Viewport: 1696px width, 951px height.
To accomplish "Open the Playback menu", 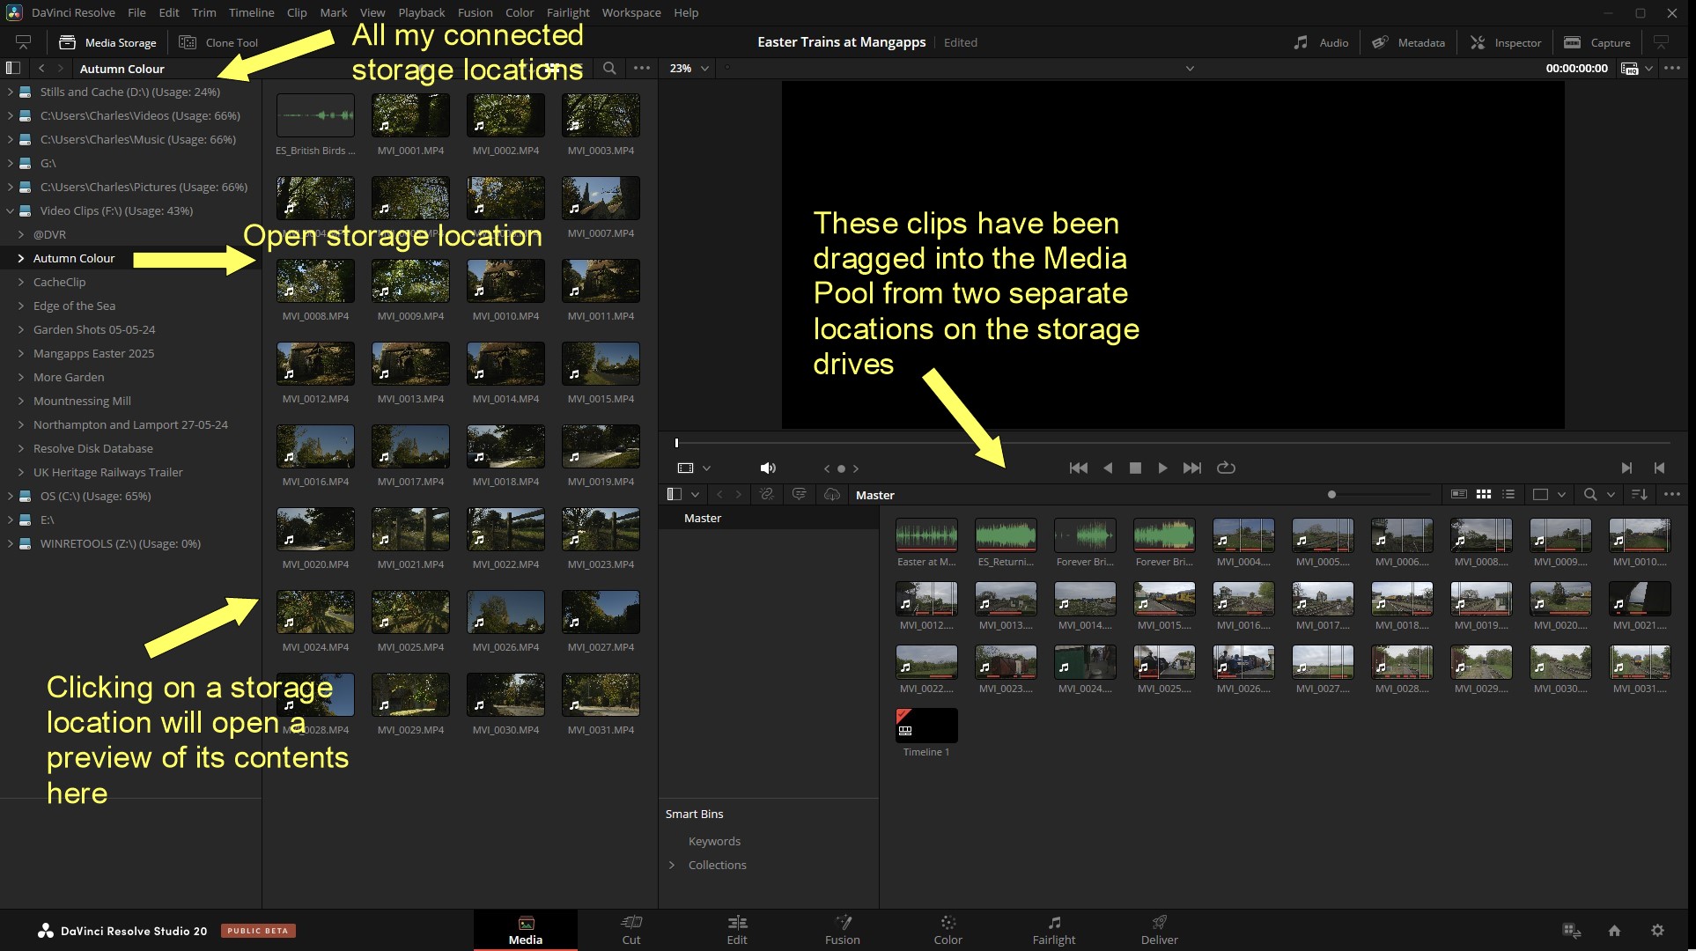I will 421,12.
